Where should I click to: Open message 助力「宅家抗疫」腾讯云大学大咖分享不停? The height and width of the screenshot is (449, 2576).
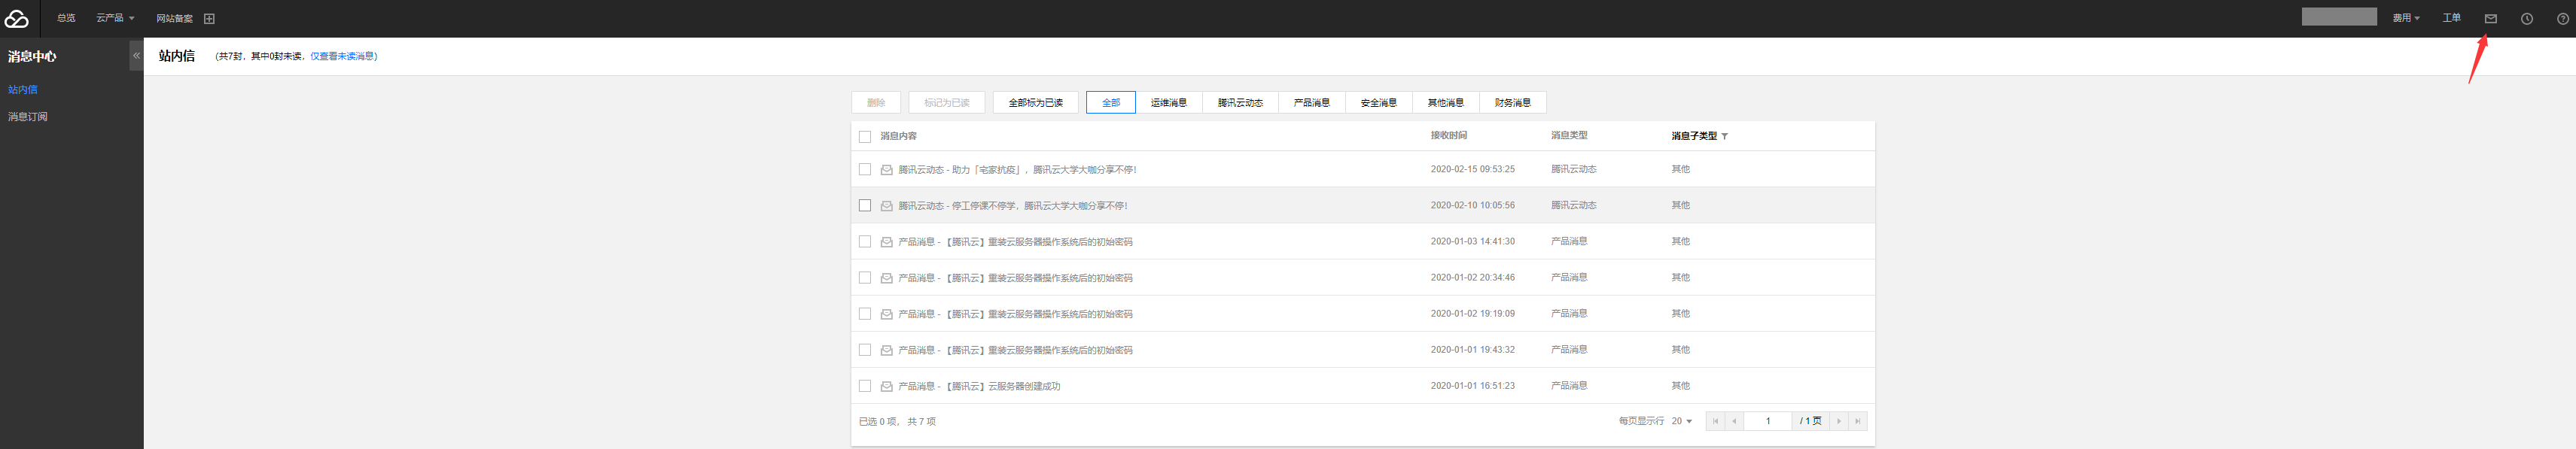click(x=1017, y=170)
